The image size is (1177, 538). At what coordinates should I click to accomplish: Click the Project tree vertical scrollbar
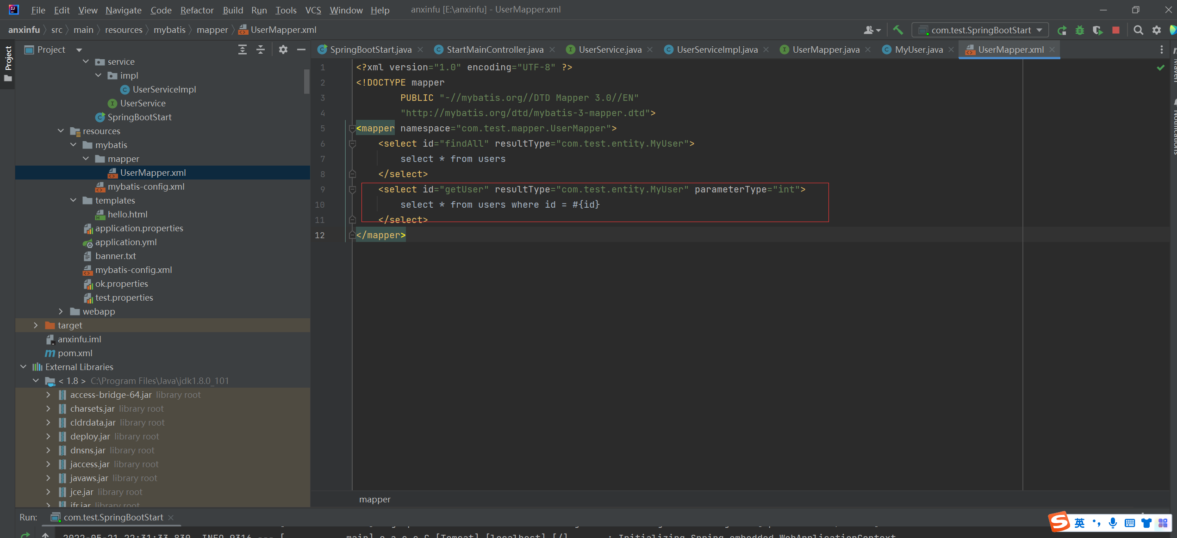pyautogui.click(x=306, y=81)
